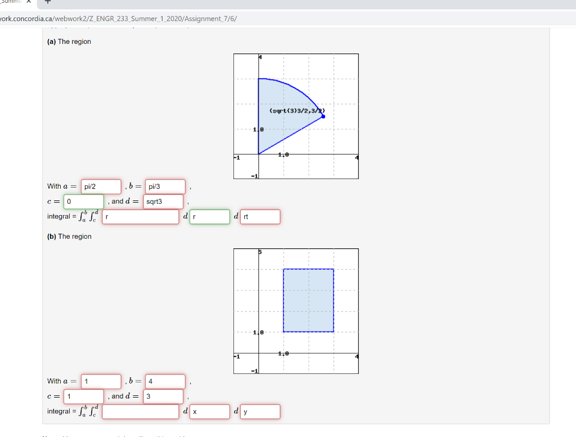This screenshot has height=437, width=576.
Task: Select the empty integrand field in part b
Action: pos(141,412)
